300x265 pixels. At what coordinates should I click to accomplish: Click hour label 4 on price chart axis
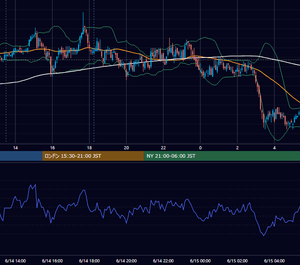pyautogui.click(x=274, y=148)
